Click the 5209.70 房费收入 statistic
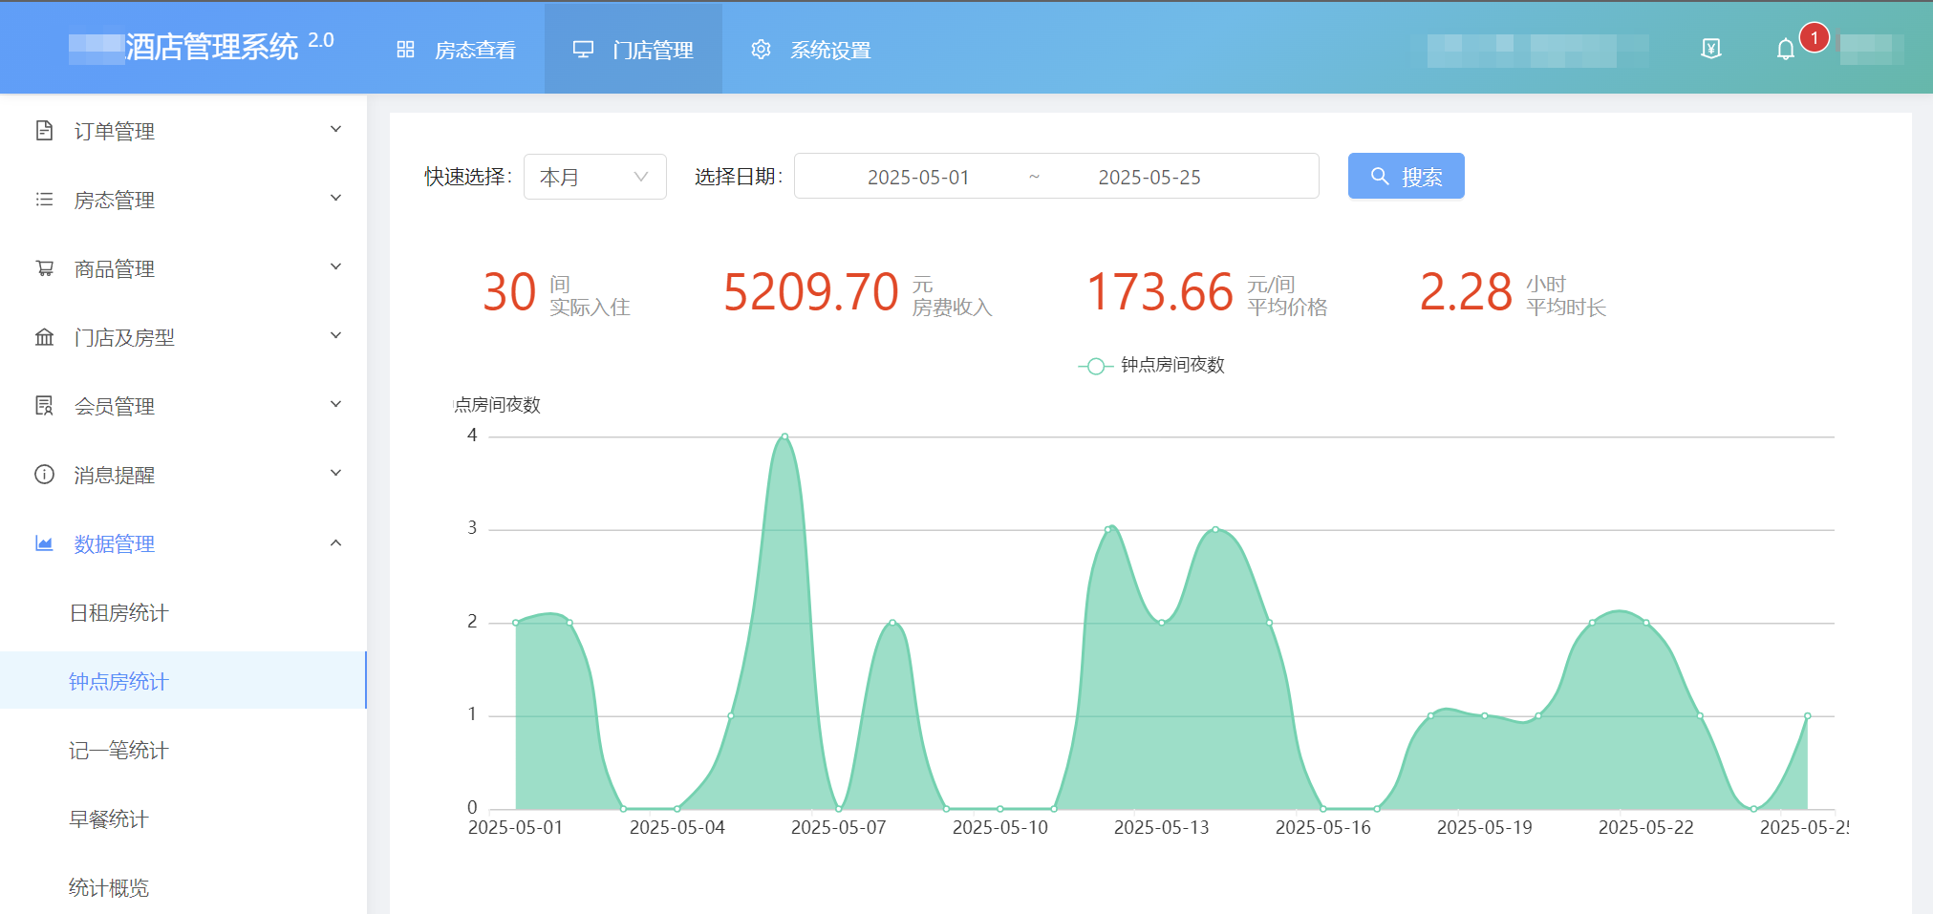The width and height of the screenshot is (1933, 914). (857, 293)
